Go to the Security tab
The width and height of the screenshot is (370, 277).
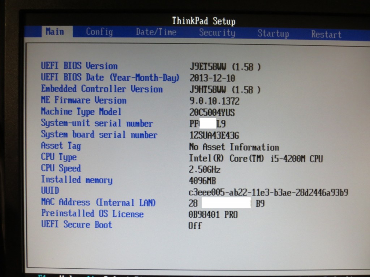[217, 33]
